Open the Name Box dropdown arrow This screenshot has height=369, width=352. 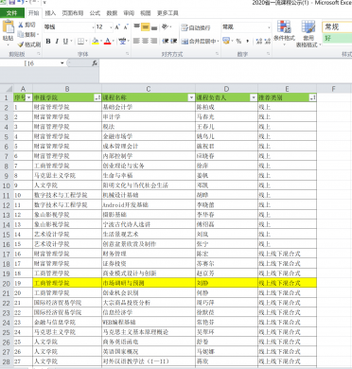click(x=62, y=63)
